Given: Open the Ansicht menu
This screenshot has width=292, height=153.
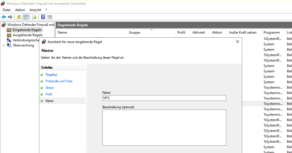Looking at the screenshot, I should click(x=35, y=10).
